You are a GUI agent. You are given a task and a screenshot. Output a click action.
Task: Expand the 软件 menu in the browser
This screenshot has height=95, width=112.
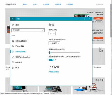(x=35, y=4)
